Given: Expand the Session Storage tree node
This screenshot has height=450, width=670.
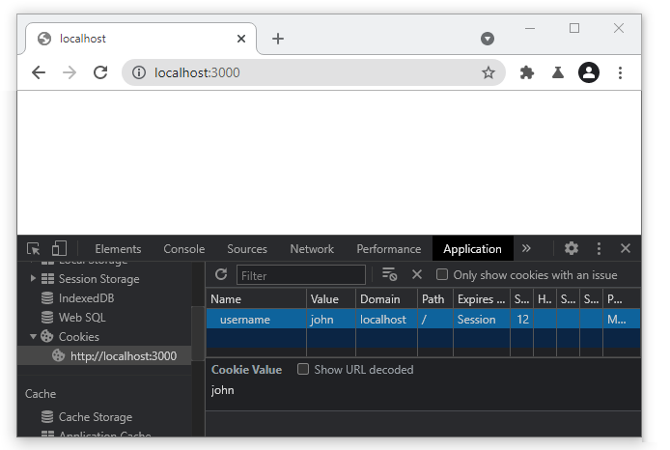Looking at the screenshot, I should [33, 279].
